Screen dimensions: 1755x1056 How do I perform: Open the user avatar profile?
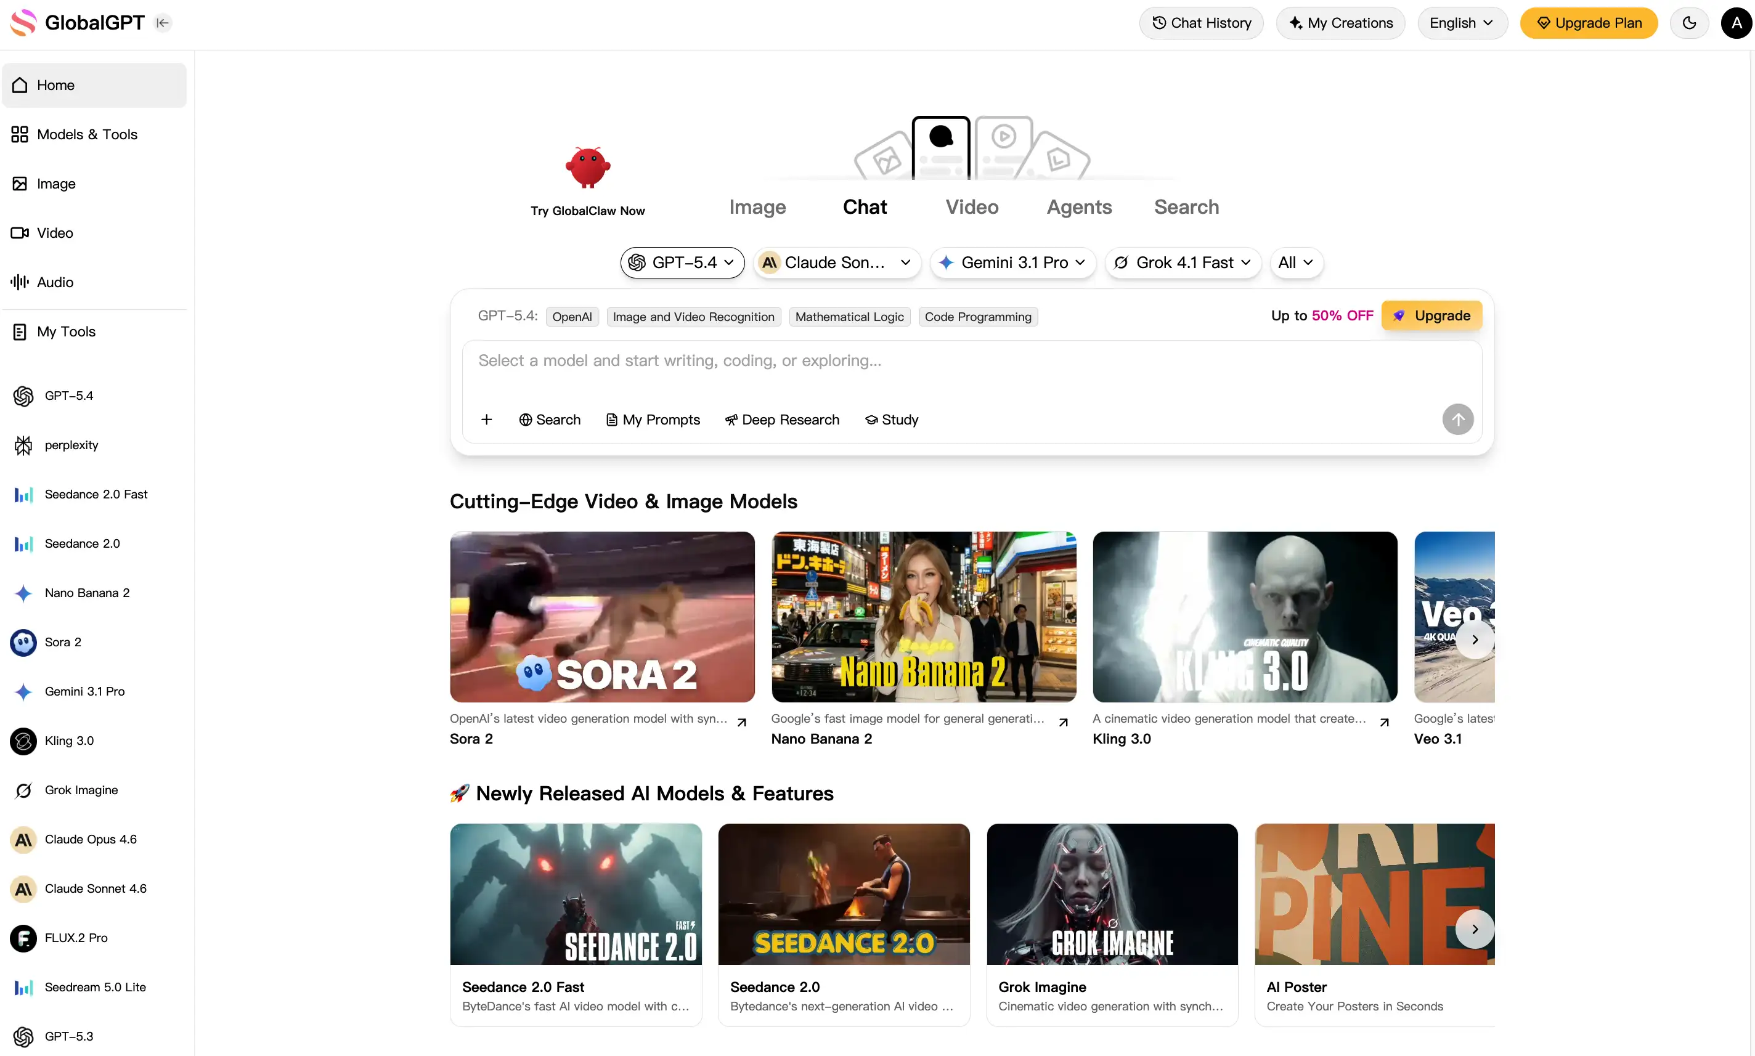1736,23
